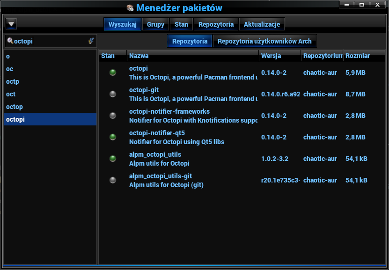Toggle the green status indicator for octopi
Screen dimensions: 389x270
(x=113, y=73)
